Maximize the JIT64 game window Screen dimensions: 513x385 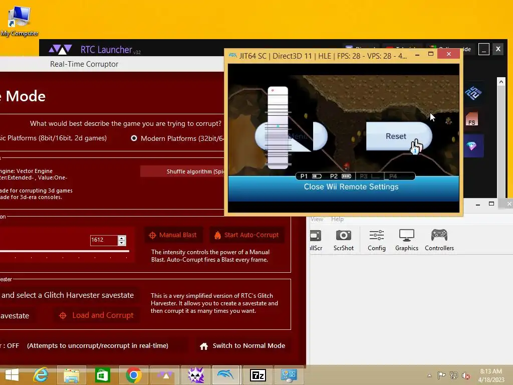click(430, 54)
